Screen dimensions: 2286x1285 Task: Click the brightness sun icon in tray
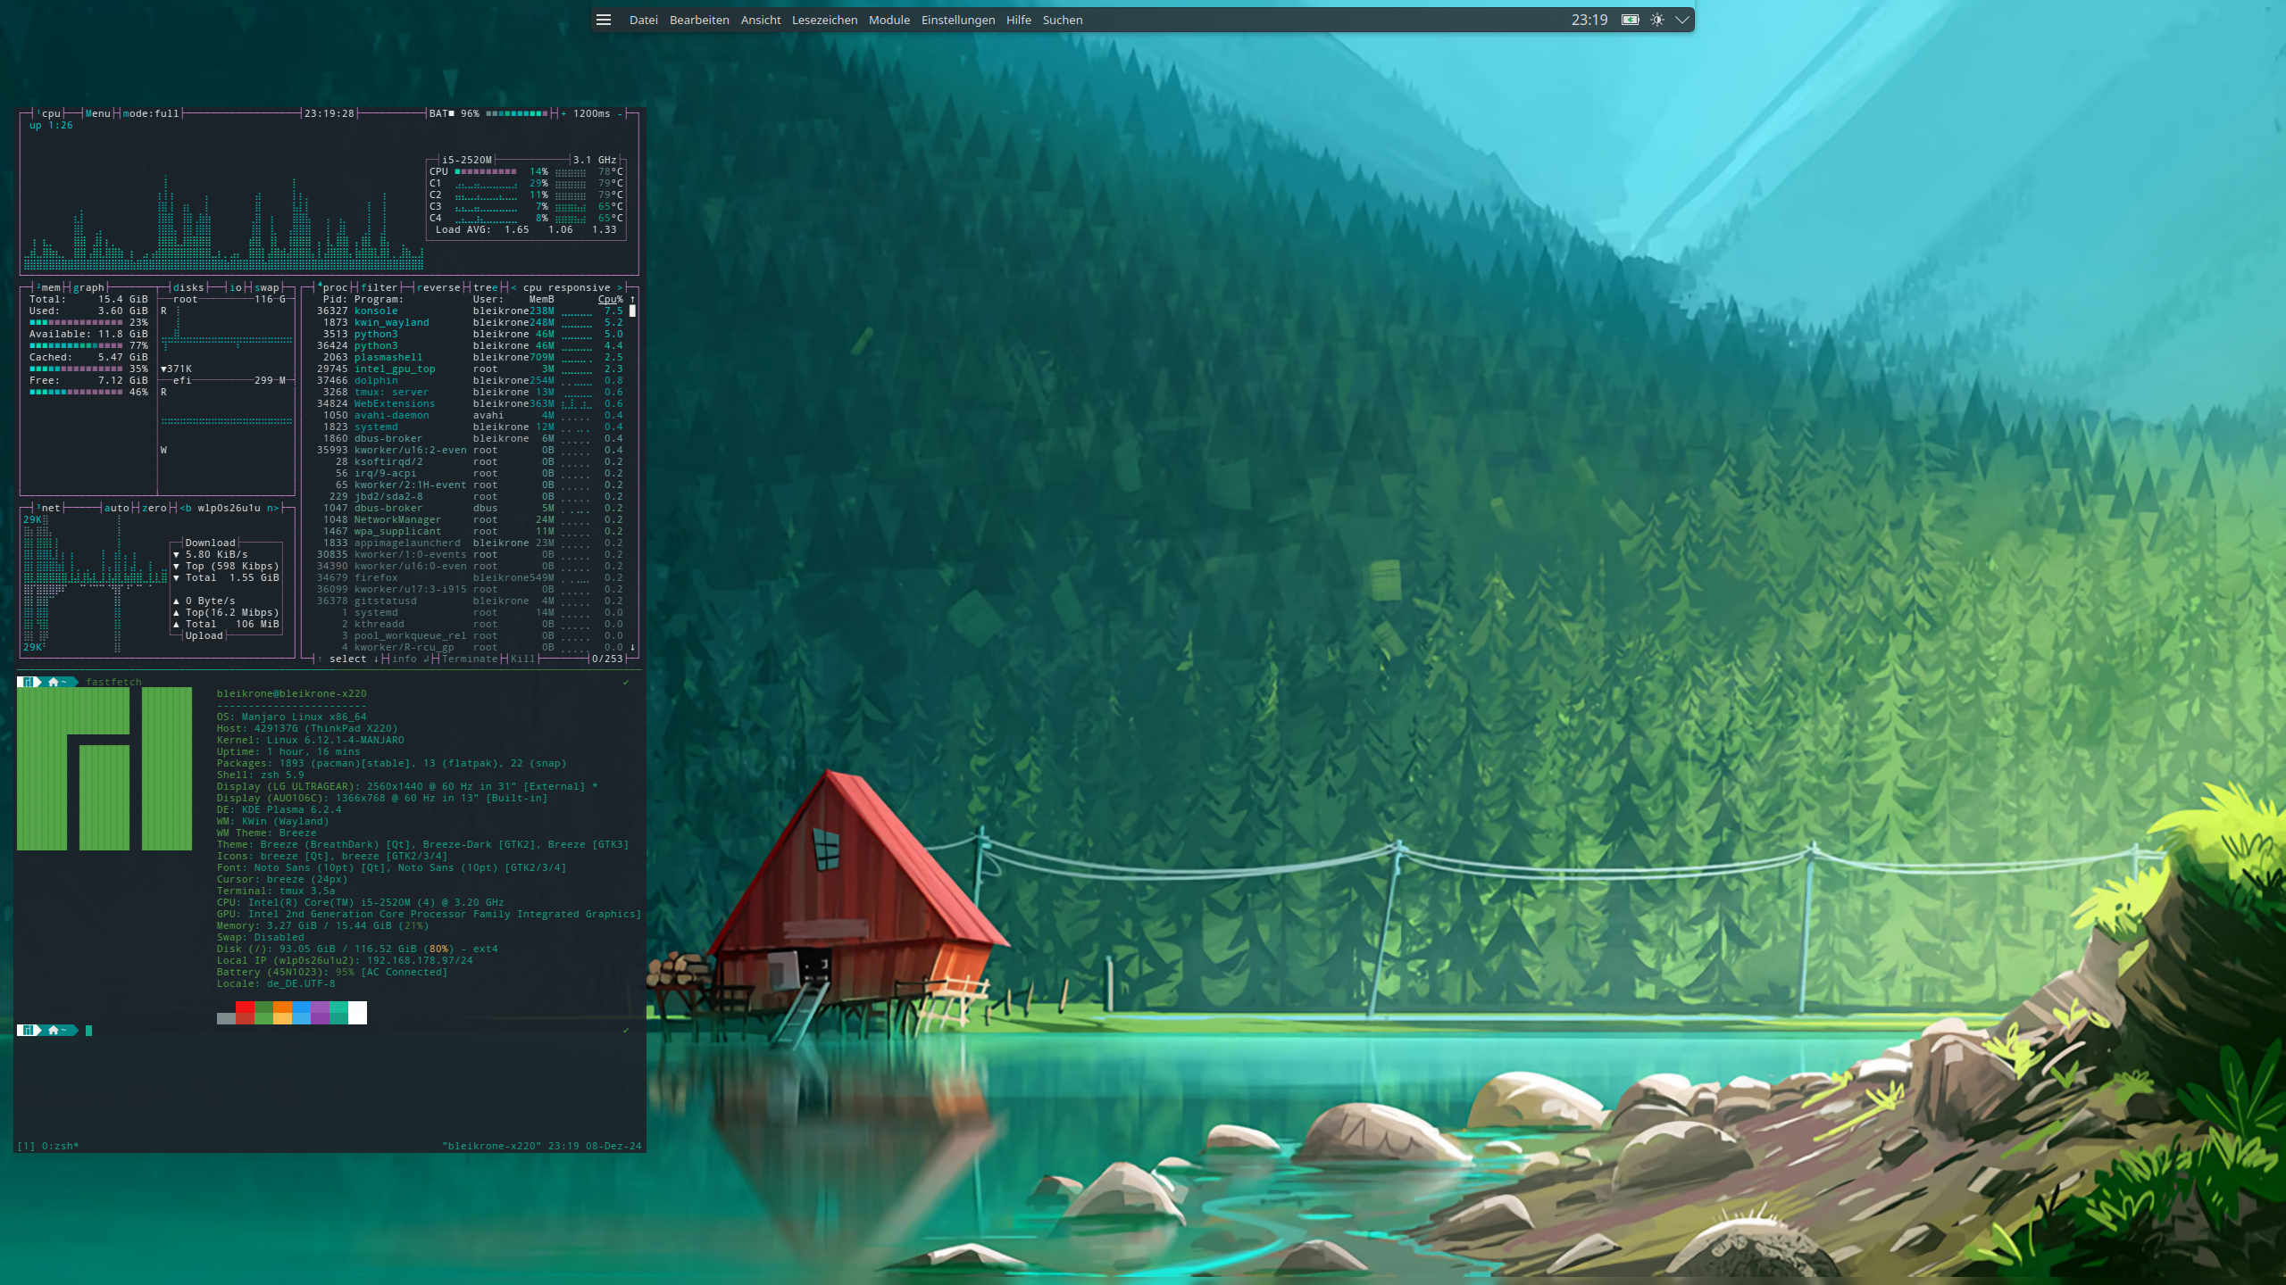[x=1656, y=20]
